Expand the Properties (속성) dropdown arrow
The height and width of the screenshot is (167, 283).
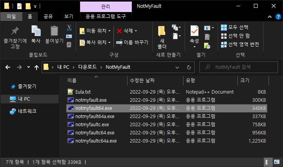(x=194, y=47)
